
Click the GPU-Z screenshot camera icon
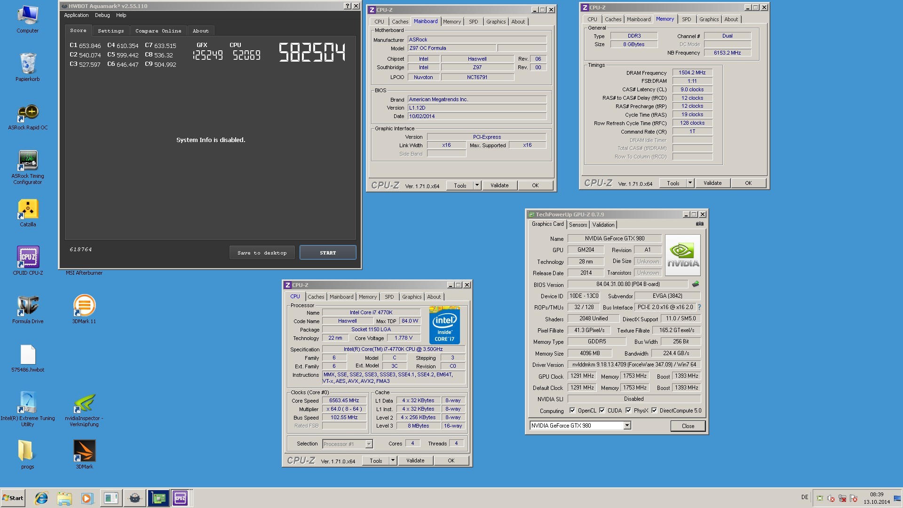(699, 224)
